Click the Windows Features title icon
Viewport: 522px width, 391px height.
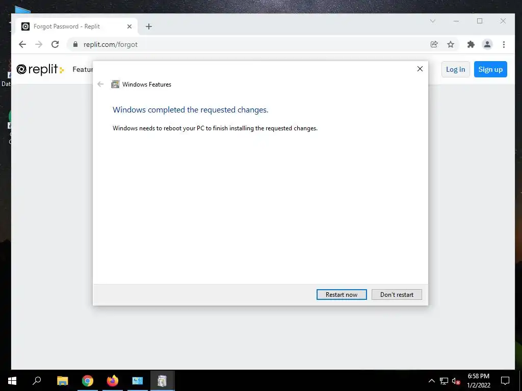pos(115,85)
